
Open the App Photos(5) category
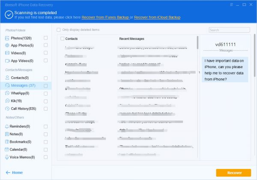22,45
